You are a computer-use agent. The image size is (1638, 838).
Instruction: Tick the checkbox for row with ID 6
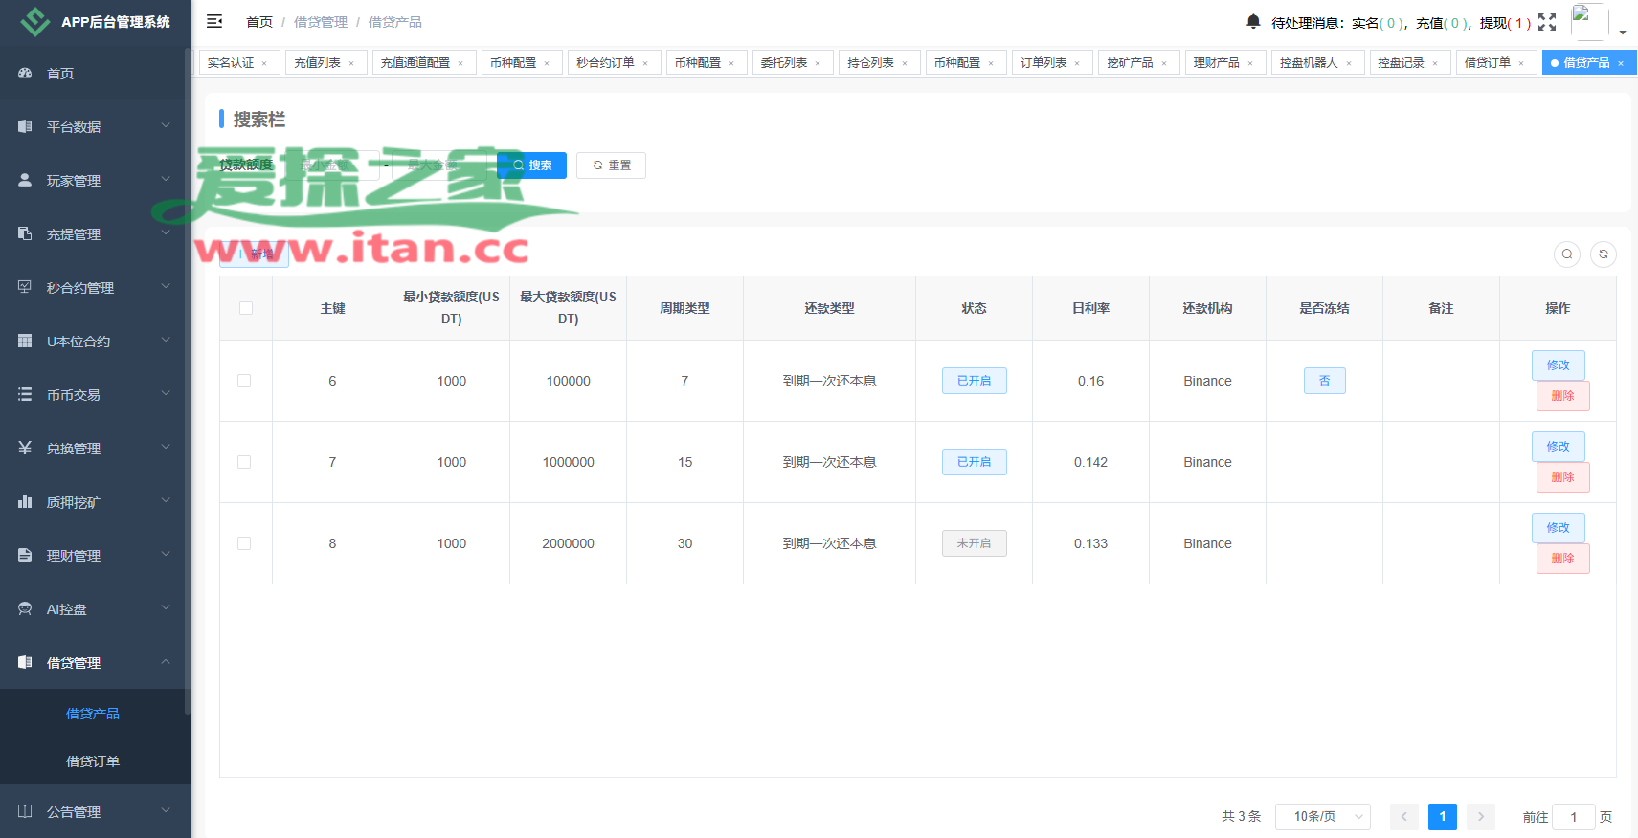[244, 381]
